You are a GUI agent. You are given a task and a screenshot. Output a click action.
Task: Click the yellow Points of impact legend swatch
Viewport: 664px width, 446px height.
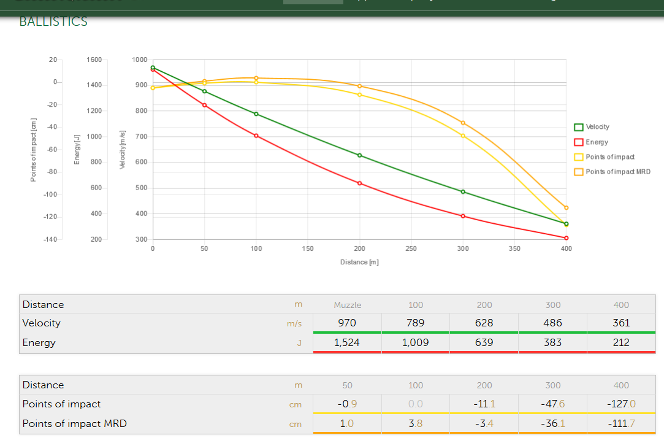578,157
